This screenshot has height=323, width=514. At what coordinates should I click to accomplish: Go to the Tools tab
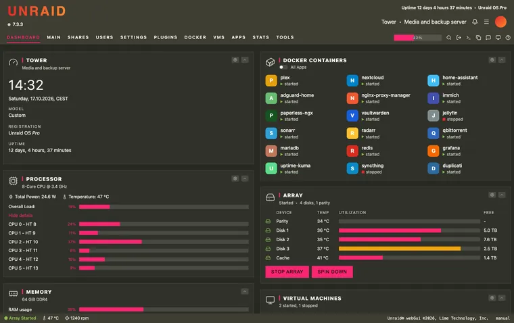click(x=285, y=37)
